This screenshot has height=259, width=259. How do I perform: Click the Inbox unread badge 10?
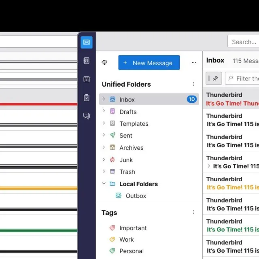191,99
